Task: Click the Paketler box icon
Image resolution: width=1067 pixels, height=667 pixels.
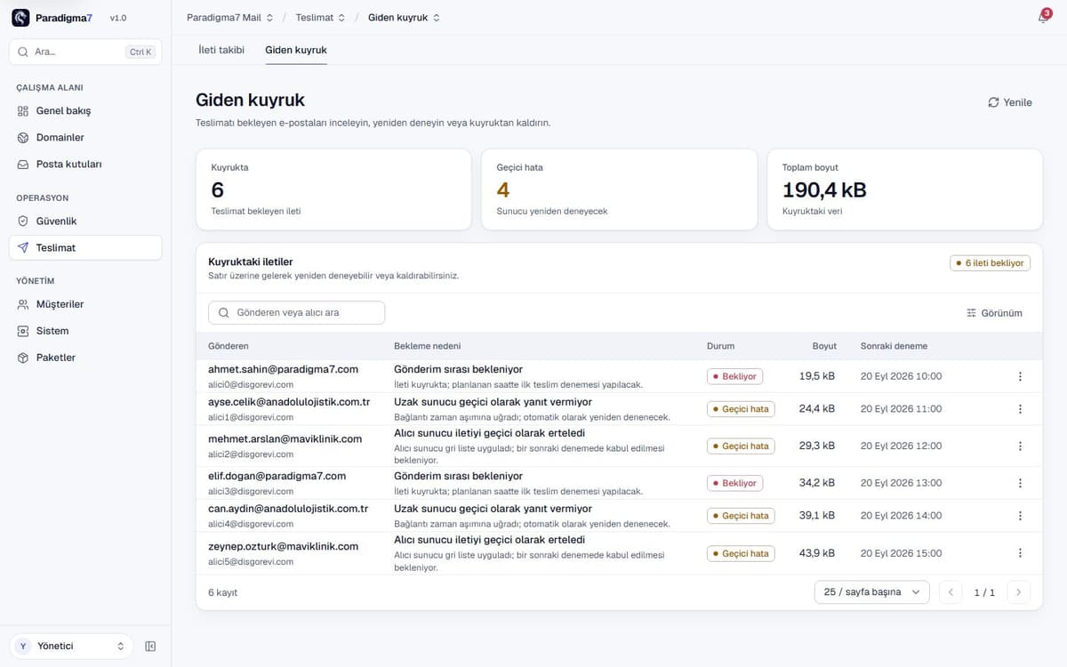Action: point(23,358)
